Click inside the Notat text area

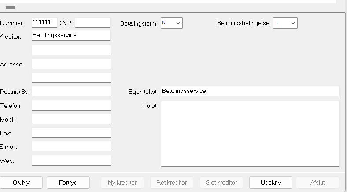click(x=250, y=134)
